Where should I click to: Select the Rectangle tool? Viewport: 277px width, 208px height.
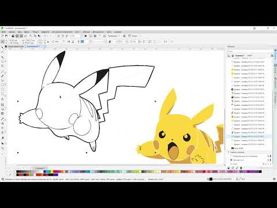point(2,85)
